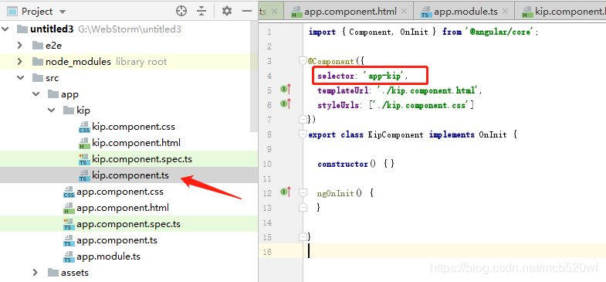
Task: Click the implements gutter icon on line 6
Action: [286, 104]
